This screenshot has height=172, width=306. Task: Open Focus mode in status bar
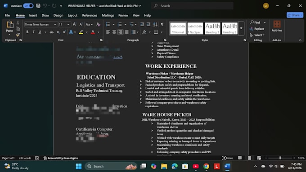227,158
